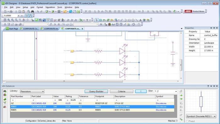Open the document tabs list arrow

182,29
